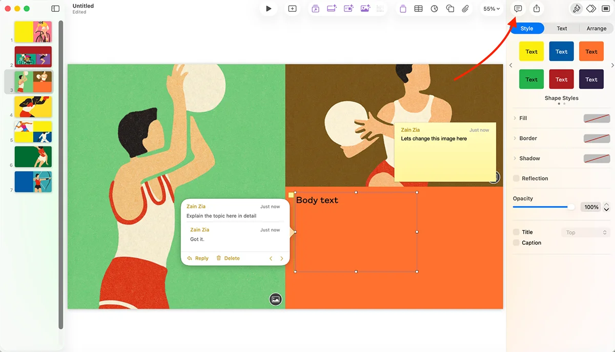Reply to Zain Zia's comment

[198, 258]
